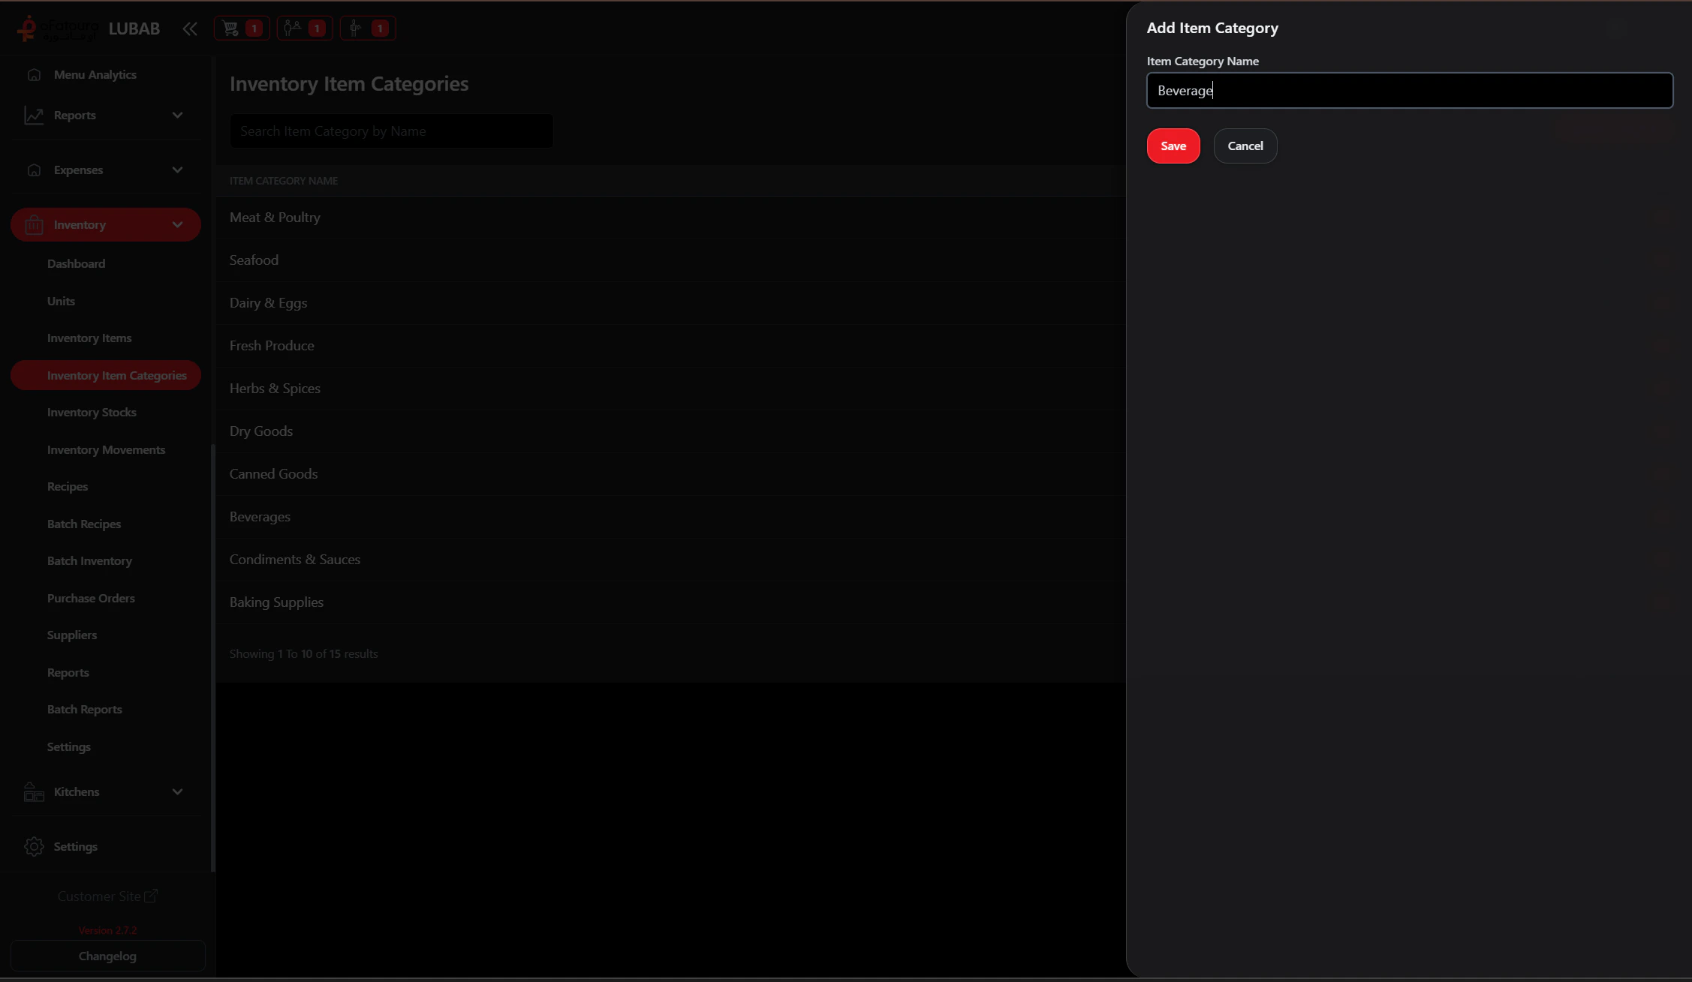Click the Expenses icon in sidebar

[x=34, y=170]
